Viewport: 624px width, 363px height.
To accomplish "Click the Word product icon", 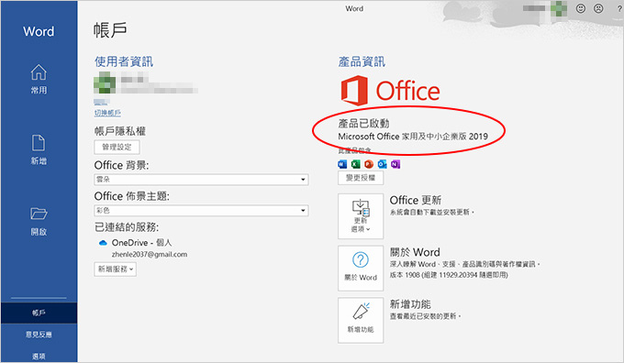I will pyautogui.click(x=342, y=164).
